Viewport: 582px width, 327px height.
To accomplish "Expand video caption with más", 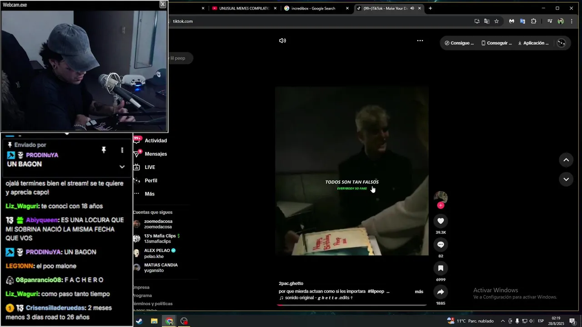I will 419,292.
